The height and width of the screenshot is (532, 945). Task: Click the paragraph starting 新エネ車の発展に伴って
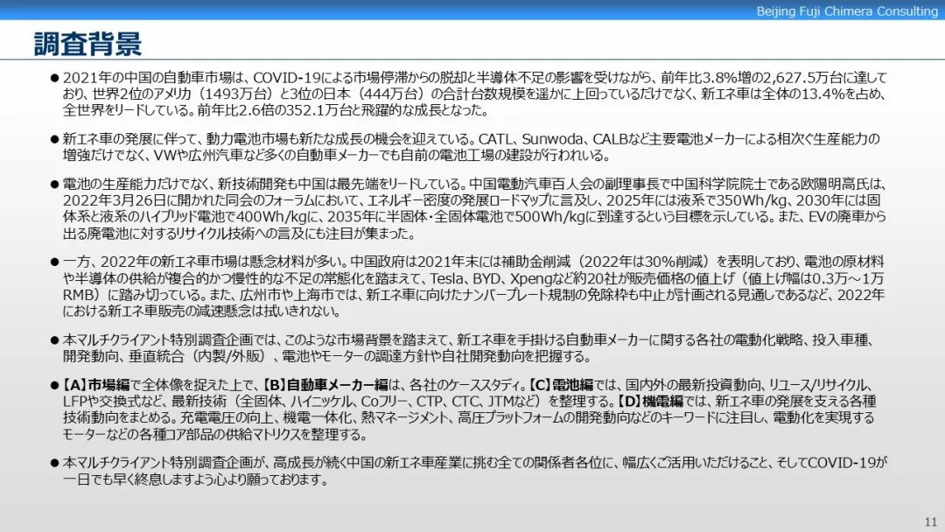click(472, 147)
